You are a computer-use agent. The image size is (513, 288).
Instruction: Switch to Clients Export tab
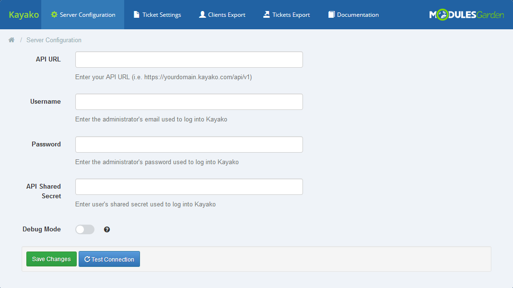pyautogui.click(x=222, y=15)
